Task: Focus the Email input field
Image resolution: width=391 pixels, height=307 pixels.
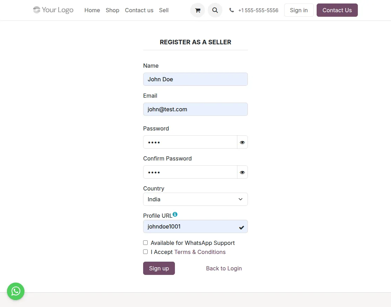Action: [195, 109]
